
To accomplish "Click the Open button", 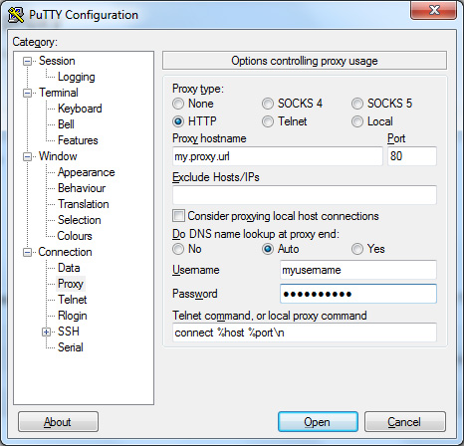I will pyautogui.click(x=318, y=422).
